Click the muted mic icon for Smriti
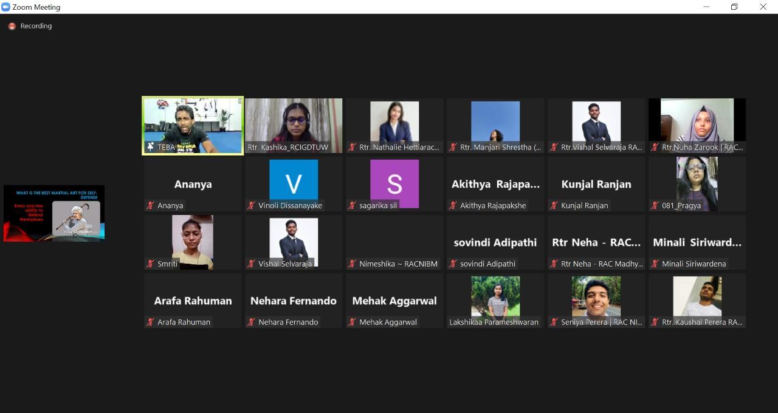Viewport: 778px width, 413px height. pos(150,264)
